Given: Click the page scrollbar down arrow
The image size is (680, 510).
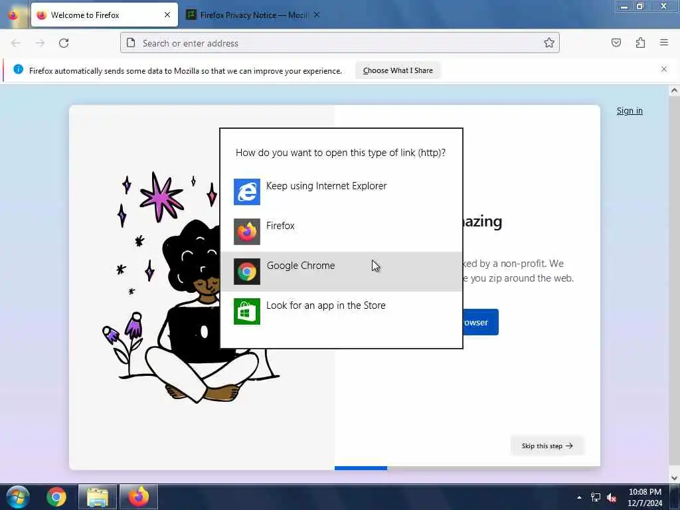Looking at the screenshot, I should point(674,477).
